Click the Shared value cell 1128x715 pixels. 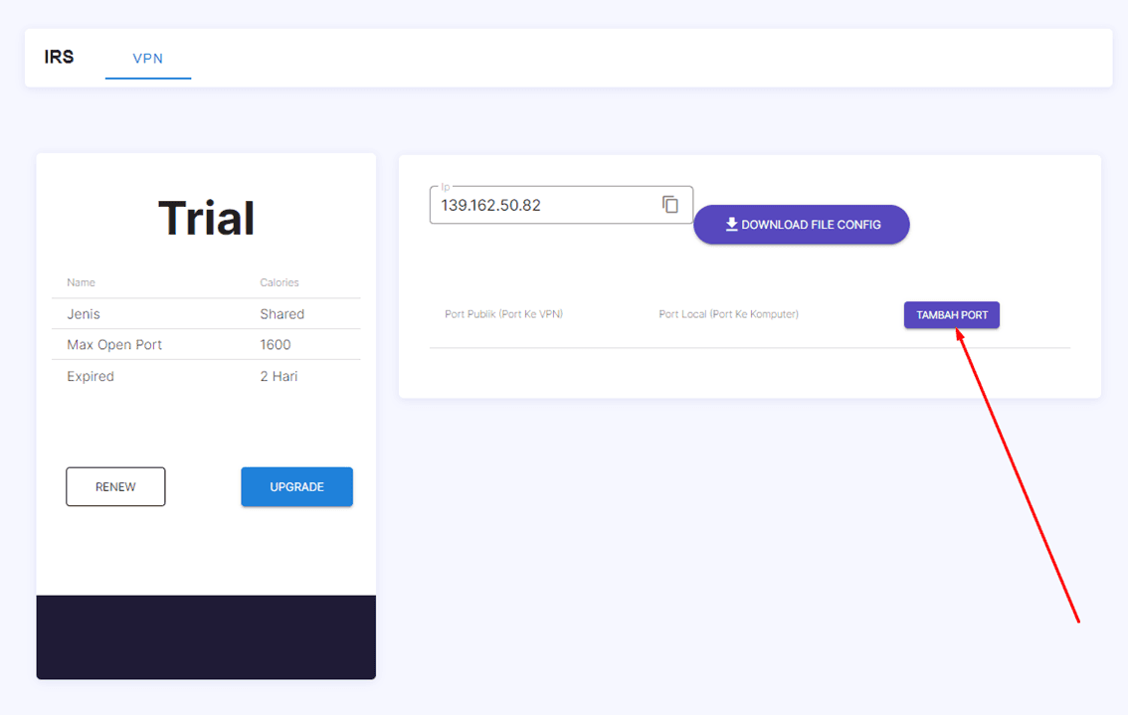click(282, 314)
